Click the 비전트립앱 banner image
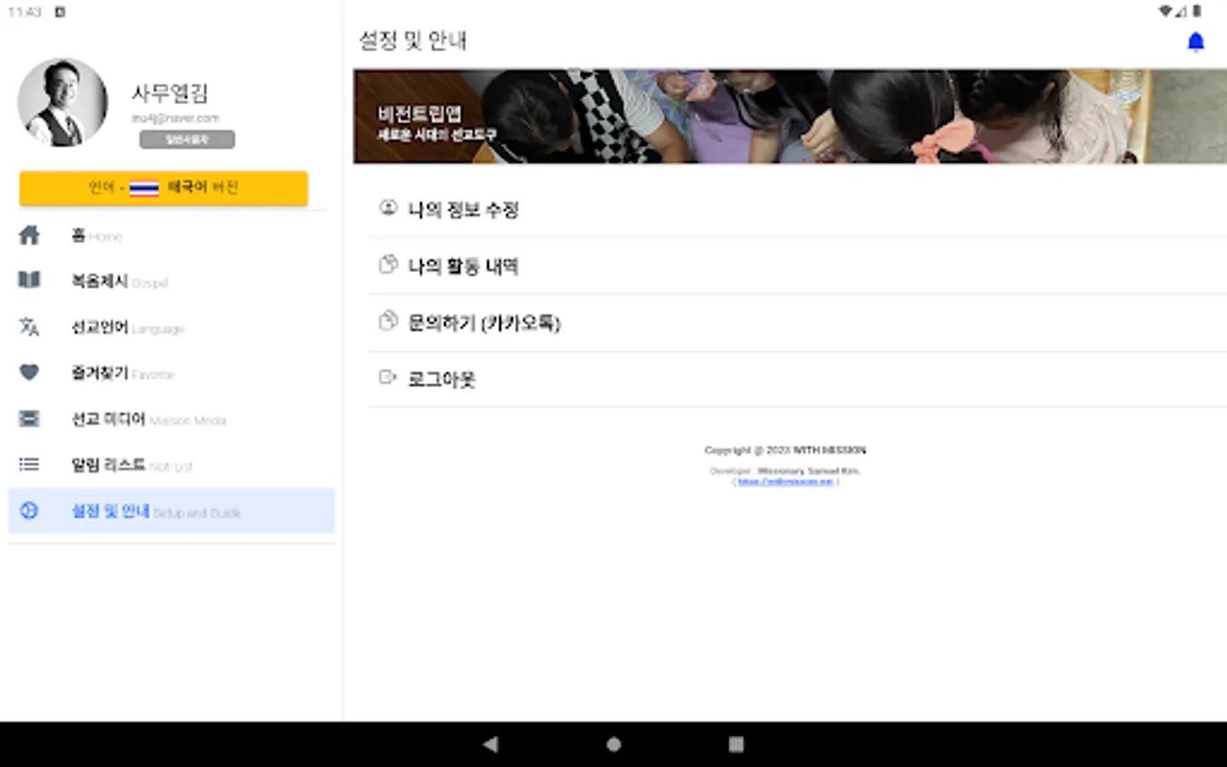Image resolution: width=1227 pixels, height=767 pixels. (x=790, y=116)
